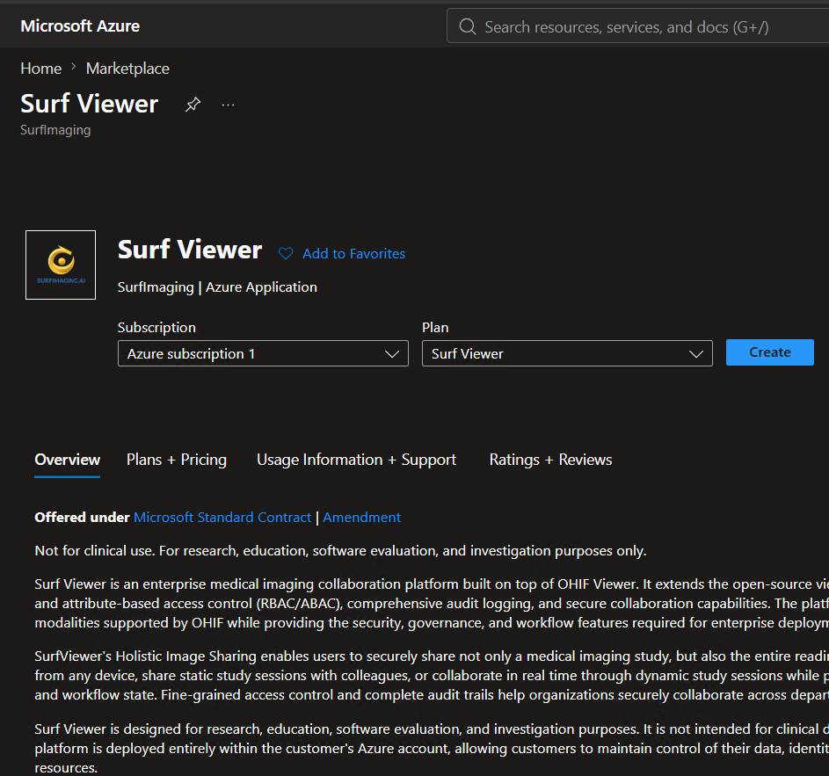Open the Azure subscription 1 dropdown

coord(263,353)
